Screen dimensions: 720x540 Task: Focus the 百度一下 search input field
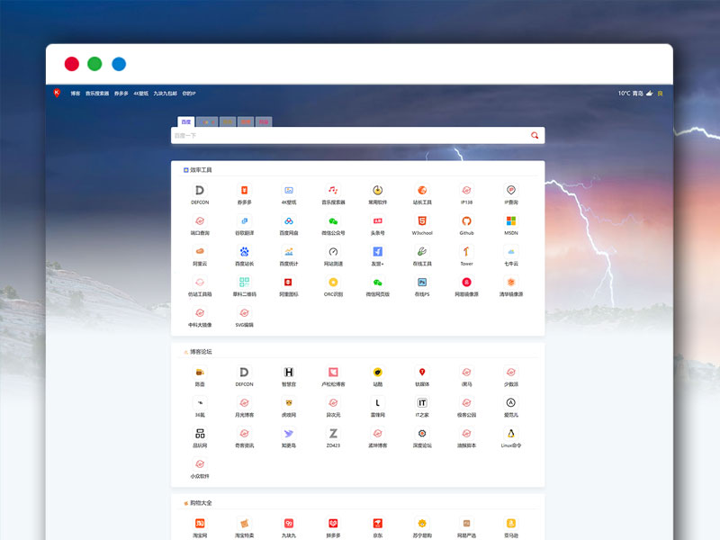pos(346,136)
